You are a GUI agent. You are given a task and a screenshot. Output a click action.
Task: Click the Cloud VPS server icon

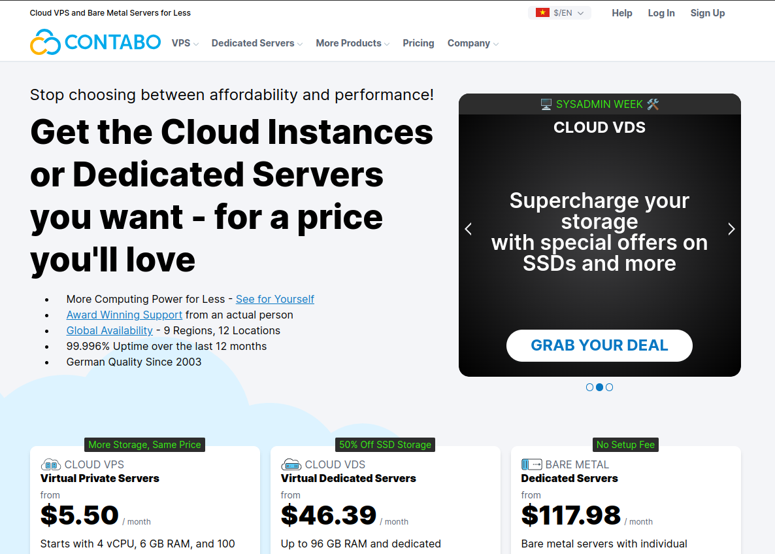50,464
